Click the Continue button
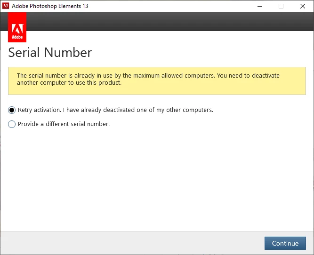 (x=285, y=243)
